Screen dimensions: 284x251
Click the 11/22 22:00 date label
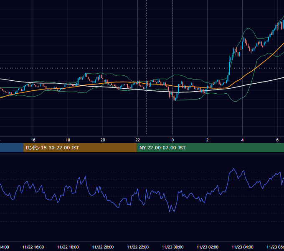point(138,247)
